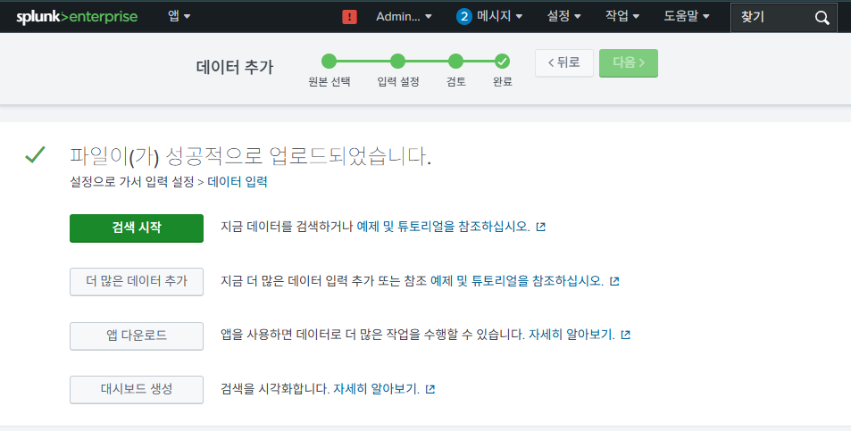This screenshot has width=851, height=431.
Task: Open the 데이터 입력 link
Action: (x=238, y=182)
